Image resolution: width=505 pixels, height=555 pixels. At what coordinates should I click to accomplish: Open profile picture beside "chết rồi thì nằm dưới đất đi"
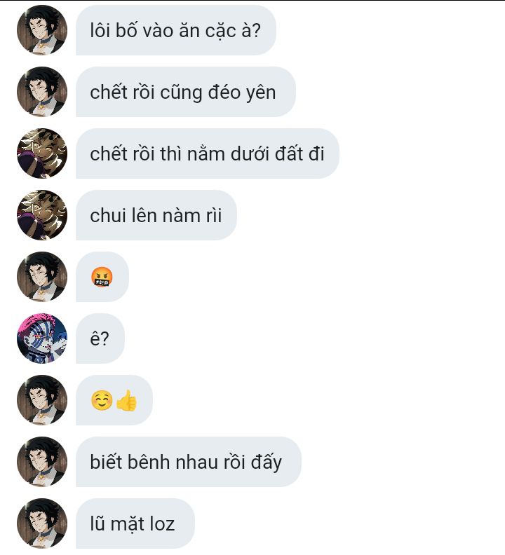[42, 153]
